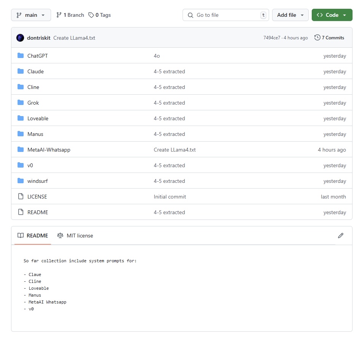Screen dimensions: 359x339
Task: Click the t keyboard shortcut hint
Action: pyautogui.click(x=263, y=15)
